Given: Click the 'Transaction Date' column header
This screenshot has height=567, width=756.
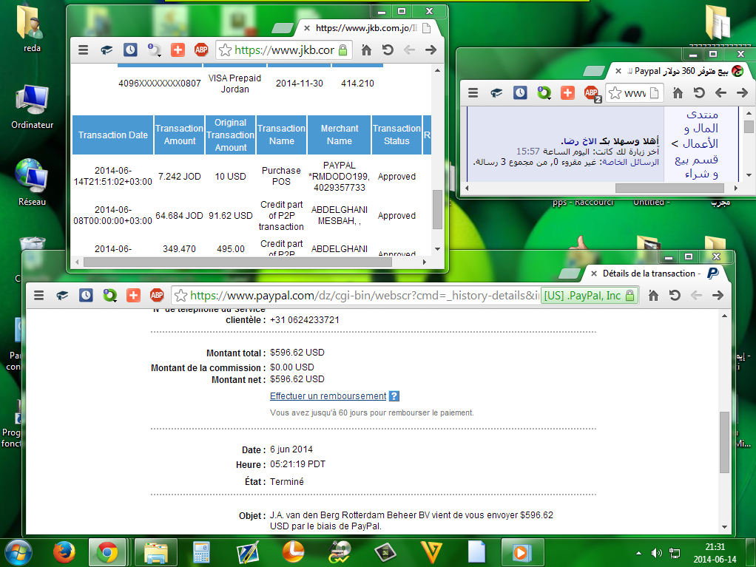Looking at the screenshot, I should [x=113, y=135].
